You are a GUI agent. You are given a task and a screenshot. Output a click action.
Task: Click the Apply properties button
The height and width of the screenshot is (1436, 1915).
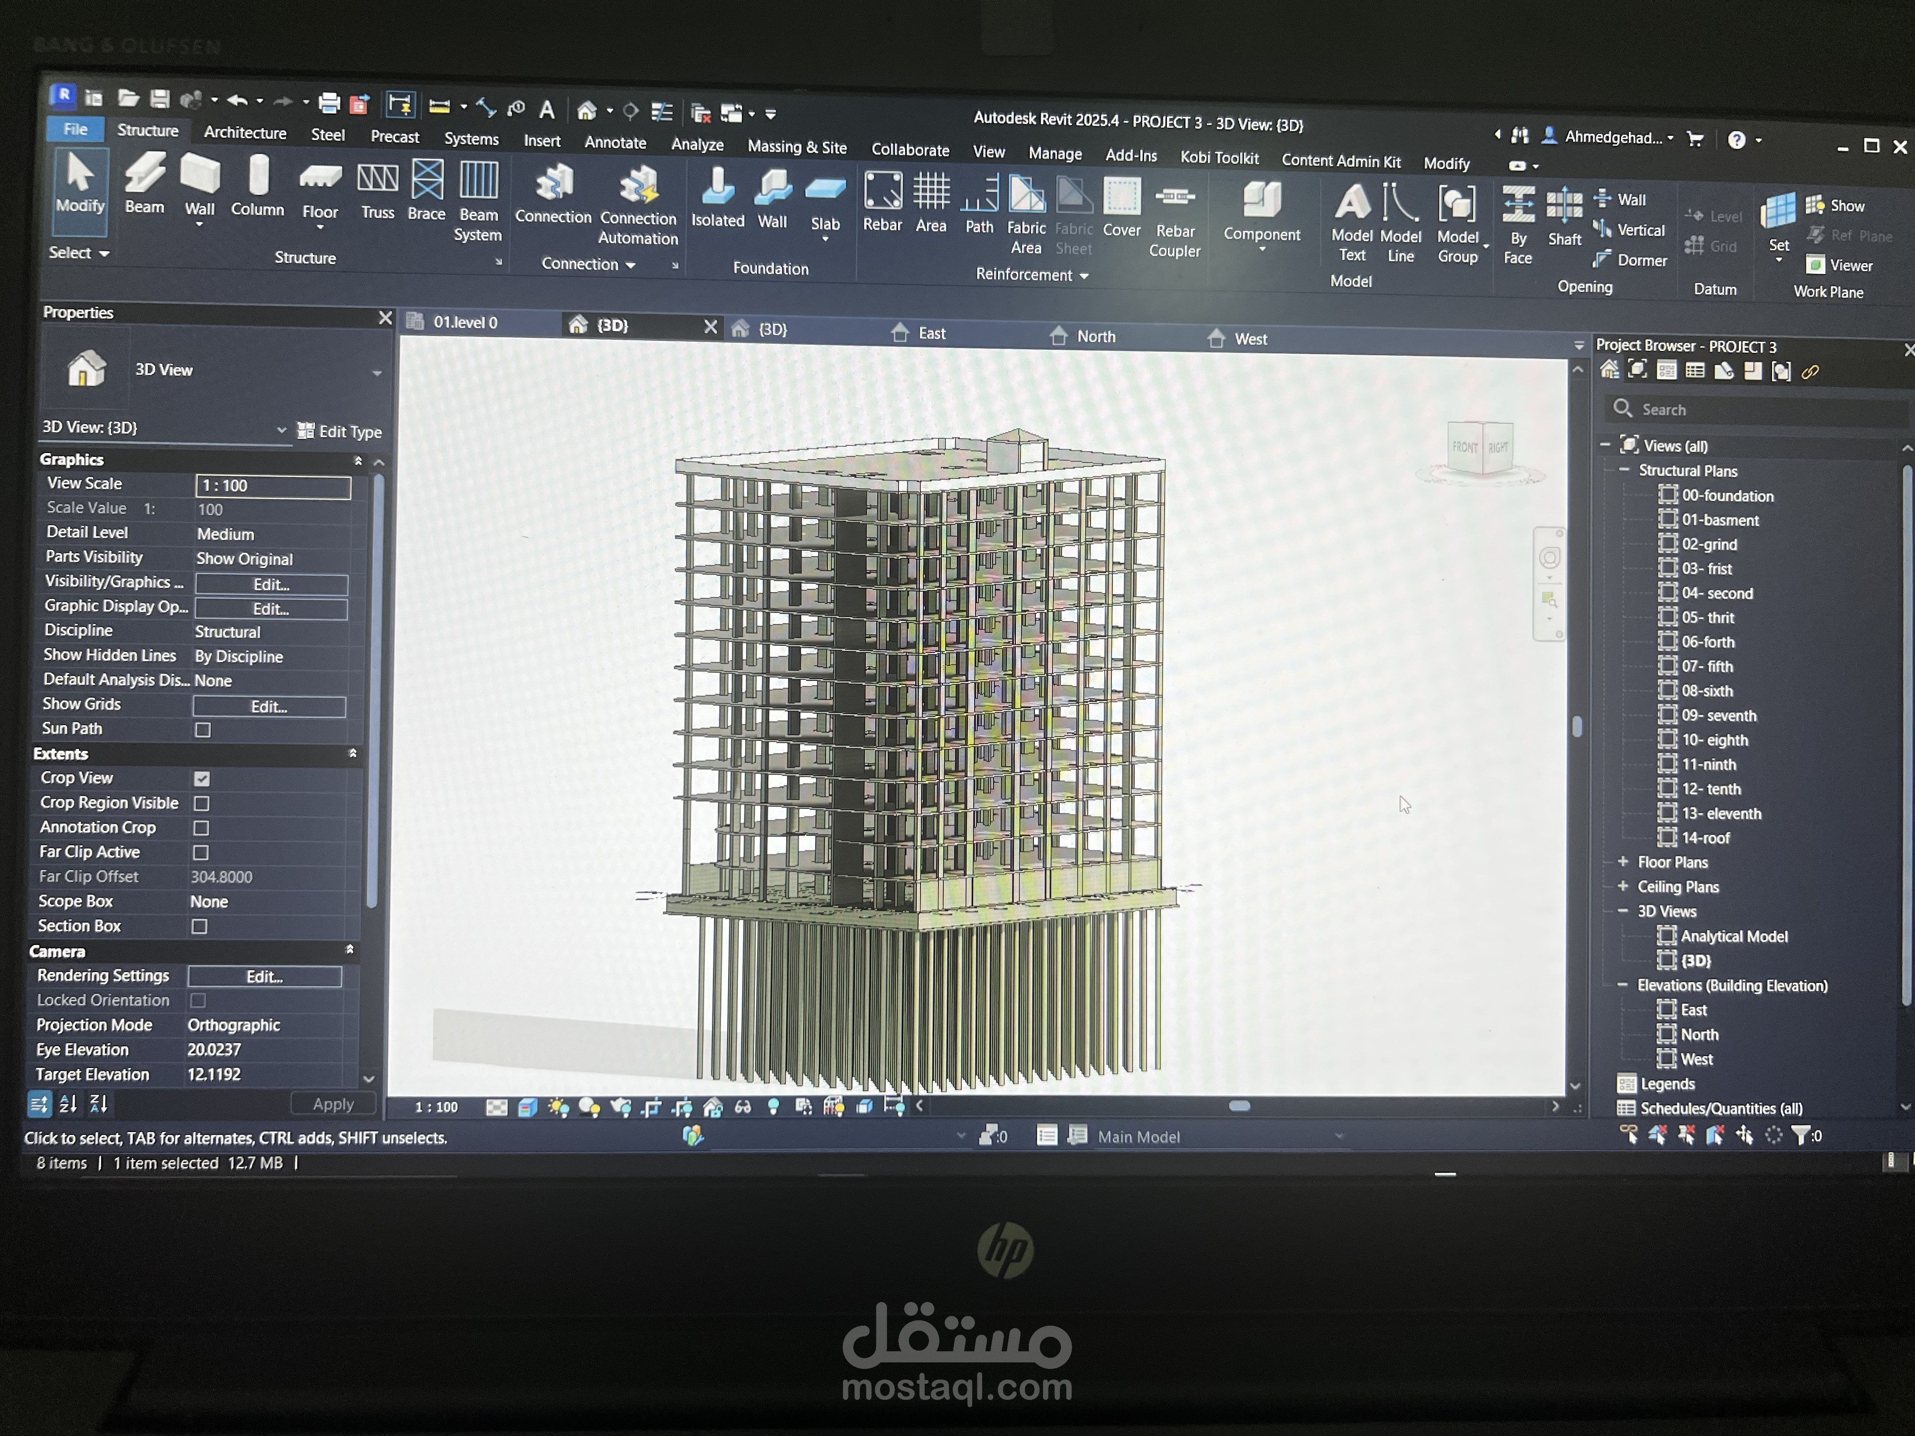click(x=333, y=1105)
